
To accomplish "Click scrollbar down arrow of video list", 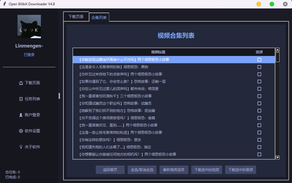I will [277, 157].
